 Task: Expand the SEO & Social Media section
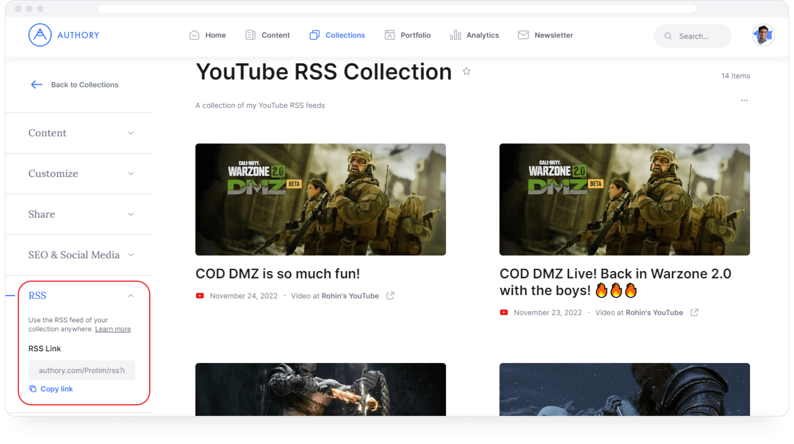point(81,255)
